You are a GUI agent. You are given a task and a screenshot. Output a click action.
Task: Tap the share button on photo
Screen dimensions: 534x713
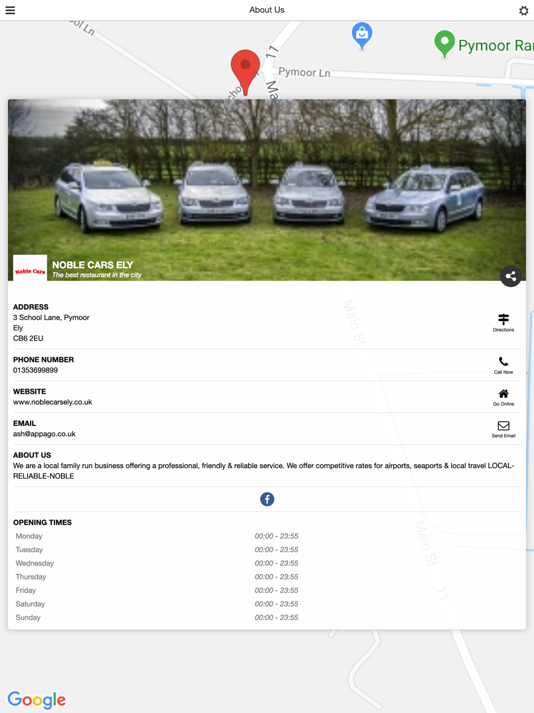(x=511, y=276)
